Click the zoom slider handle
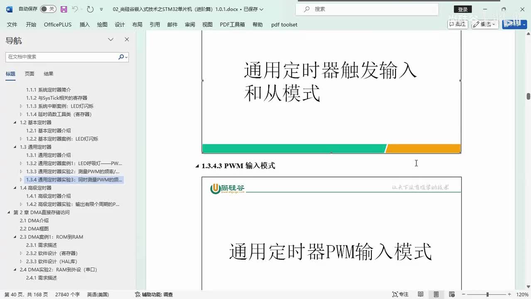The width and height of the screenshot is (531, 299). coord(487,294)
